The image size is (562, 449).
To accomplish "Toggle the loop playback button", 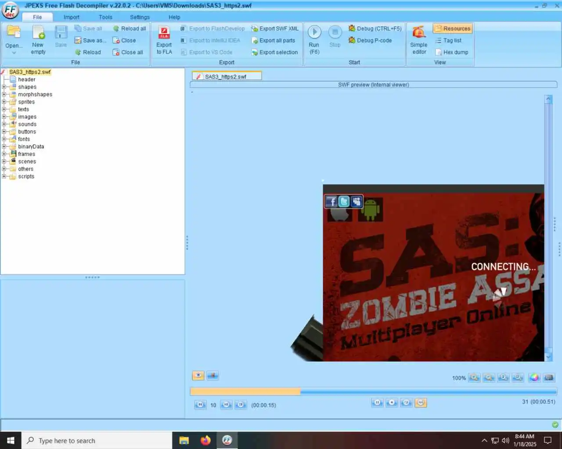I will [x=406, y=403].
